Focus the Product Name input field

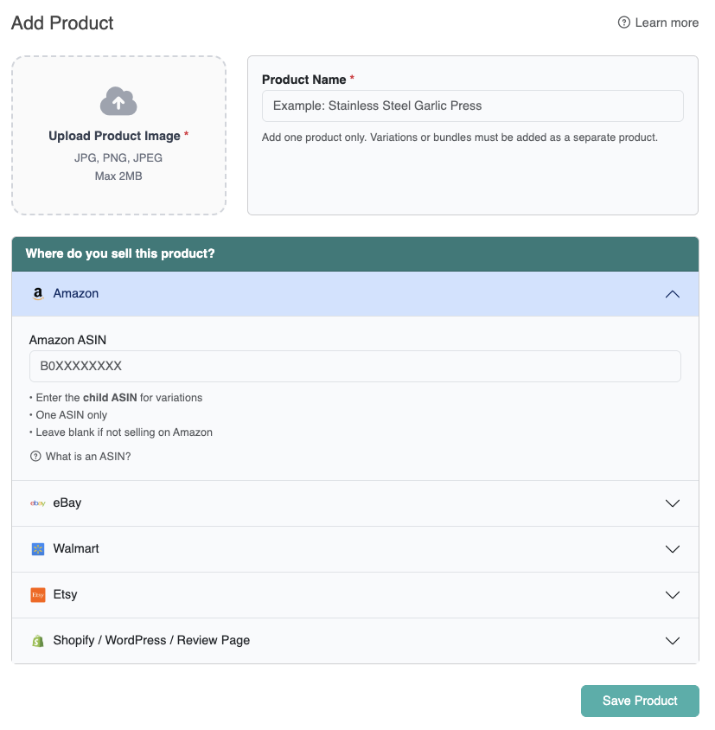pos(472,106)
